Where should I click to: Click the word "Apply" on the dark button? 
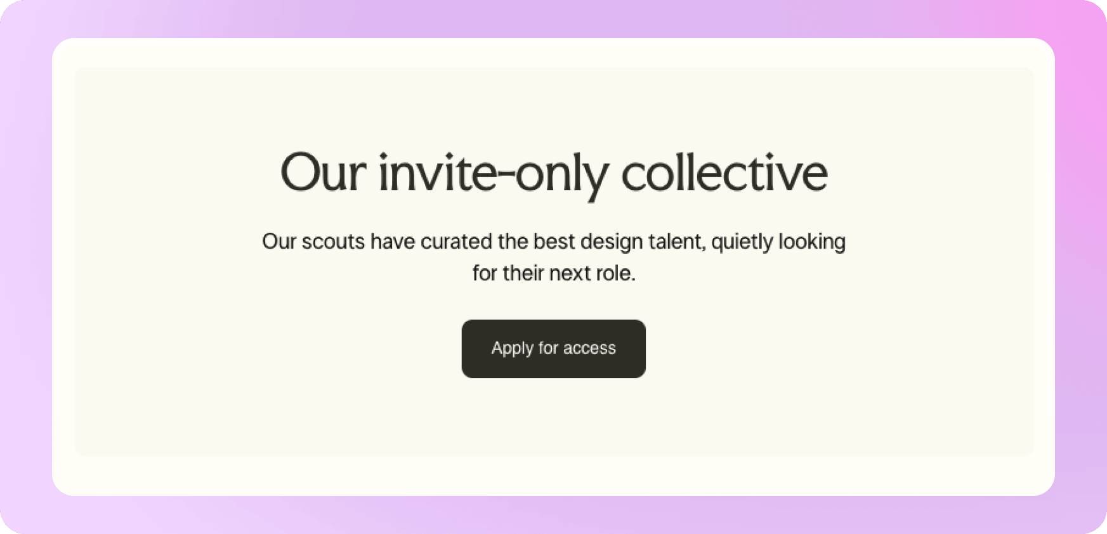pos(512,348)
